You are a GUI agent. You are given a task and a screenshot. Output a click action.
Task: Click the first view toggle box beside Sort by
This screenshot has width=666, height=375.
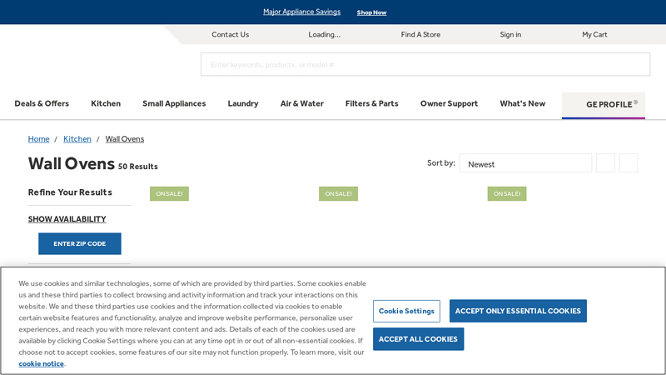pos(605,163)
